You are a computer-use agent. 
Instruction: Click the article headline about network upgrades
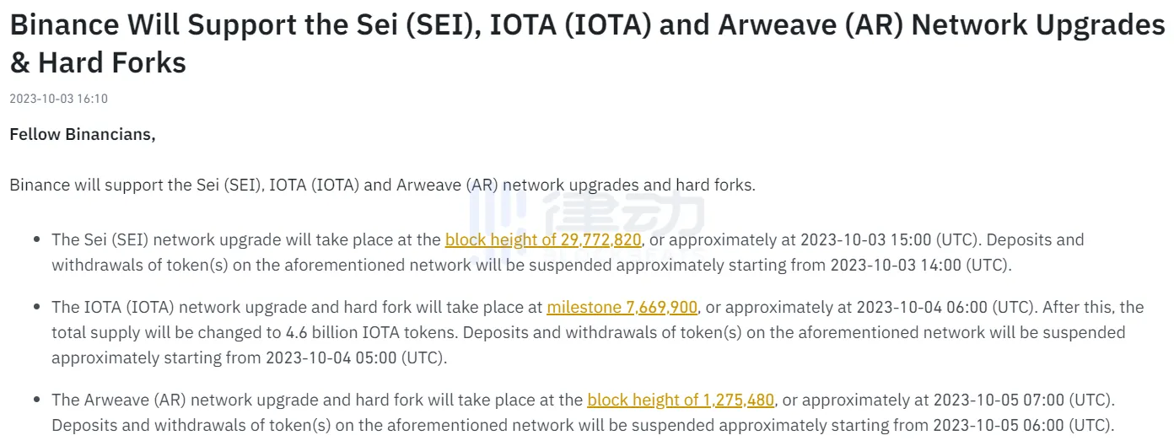[587, 44]
